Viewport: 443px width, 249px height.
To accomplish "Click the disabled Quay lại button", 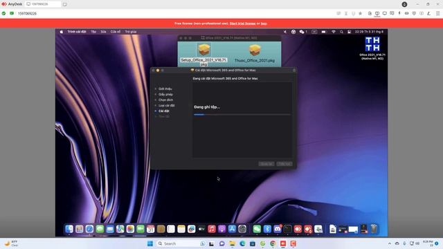I will (266, 164).
